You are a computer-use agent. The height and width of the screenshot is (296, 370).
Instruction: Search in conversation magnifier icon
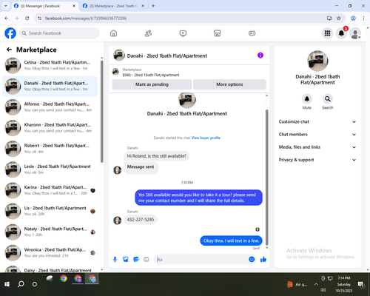(x=328, y=99)
